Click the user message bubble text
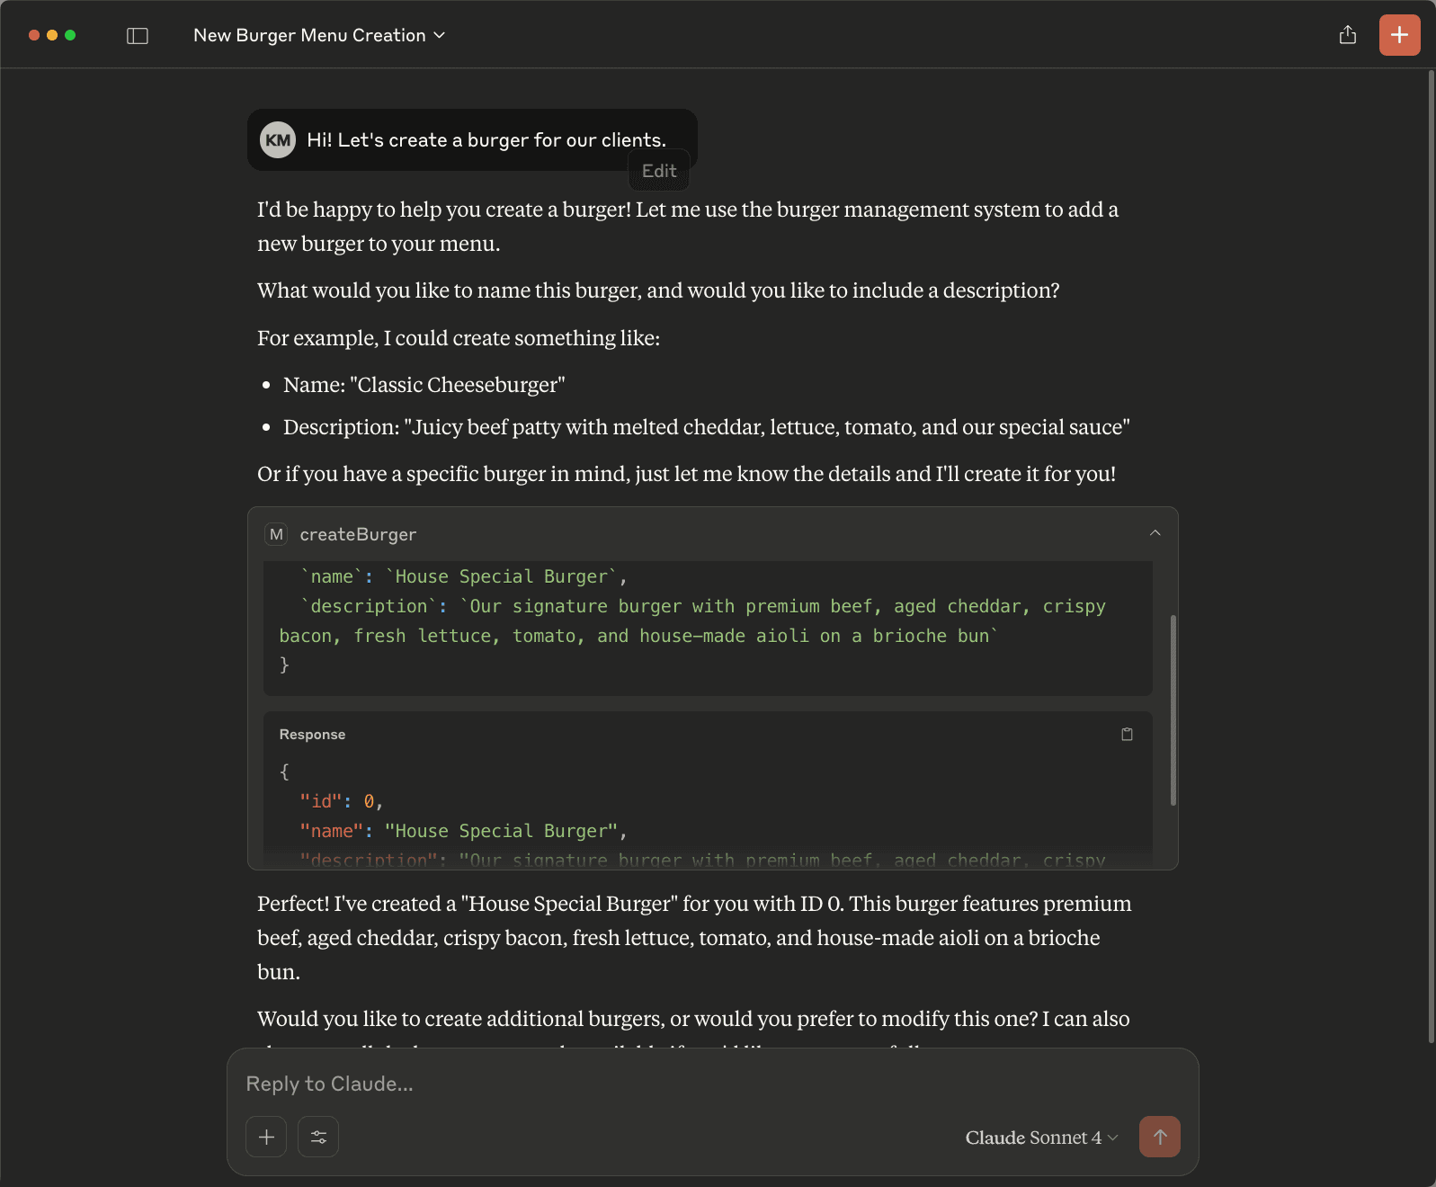This screenshot has height=1187, width=1436. coord(486,140)
